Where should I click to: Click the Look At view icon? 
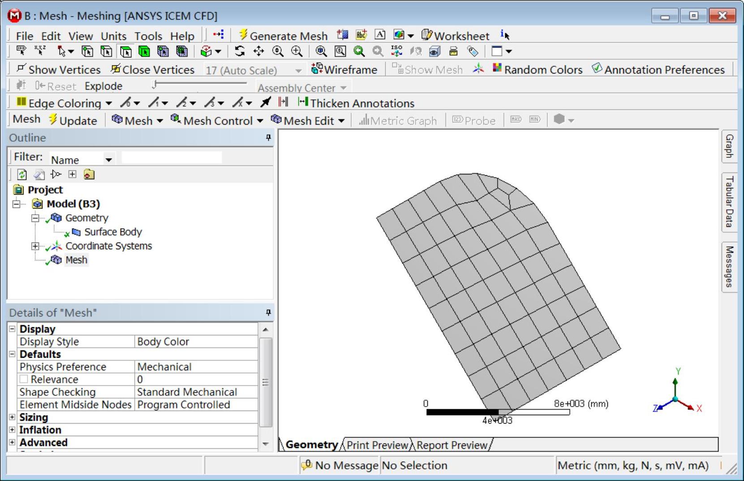pos(434,52)
